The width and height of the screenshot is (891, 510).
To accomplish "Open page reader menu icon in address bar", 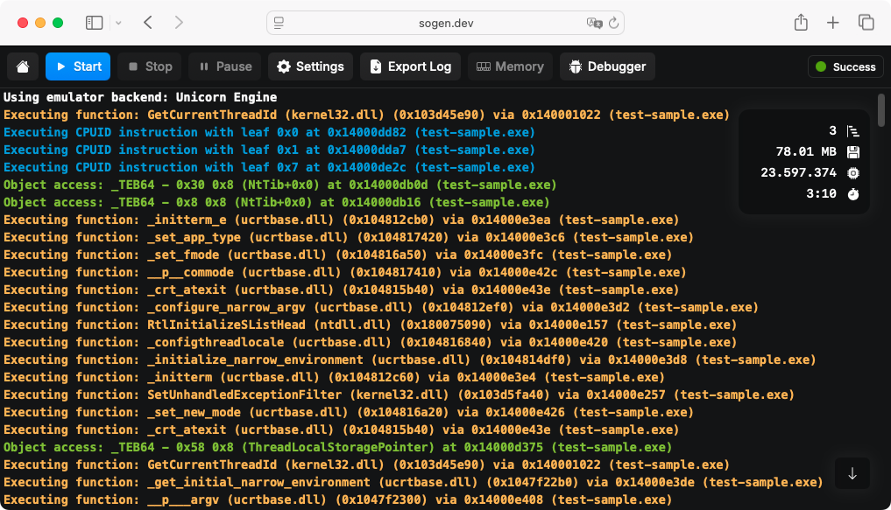I will point(279,23).
